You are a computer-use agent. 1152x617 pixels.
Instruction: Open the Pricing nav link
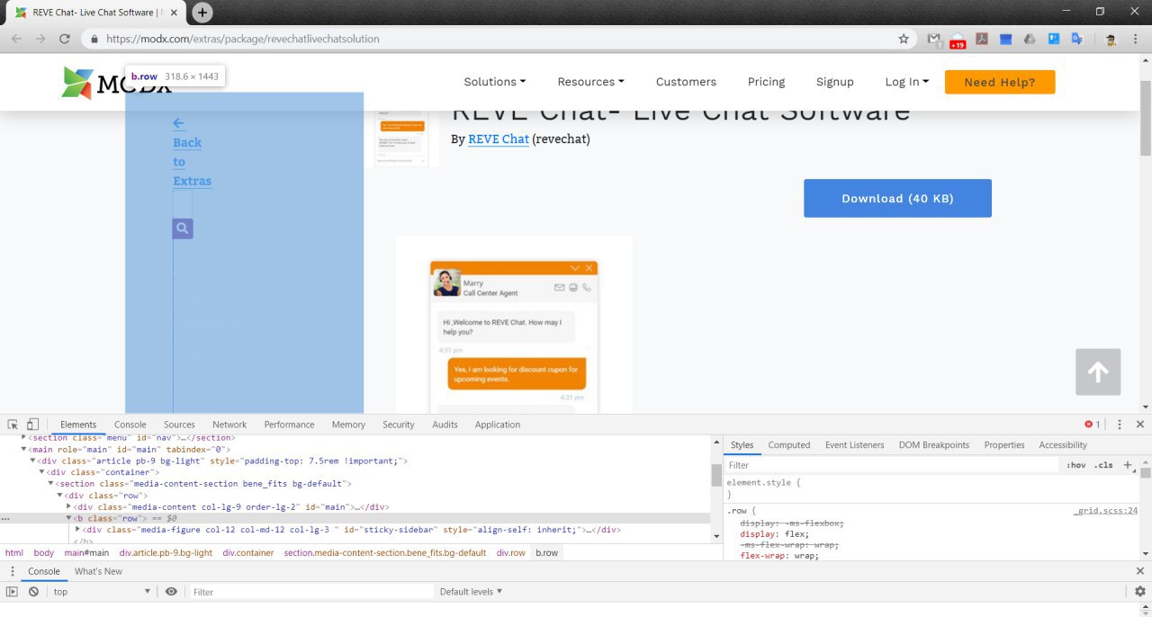[766, 82]
